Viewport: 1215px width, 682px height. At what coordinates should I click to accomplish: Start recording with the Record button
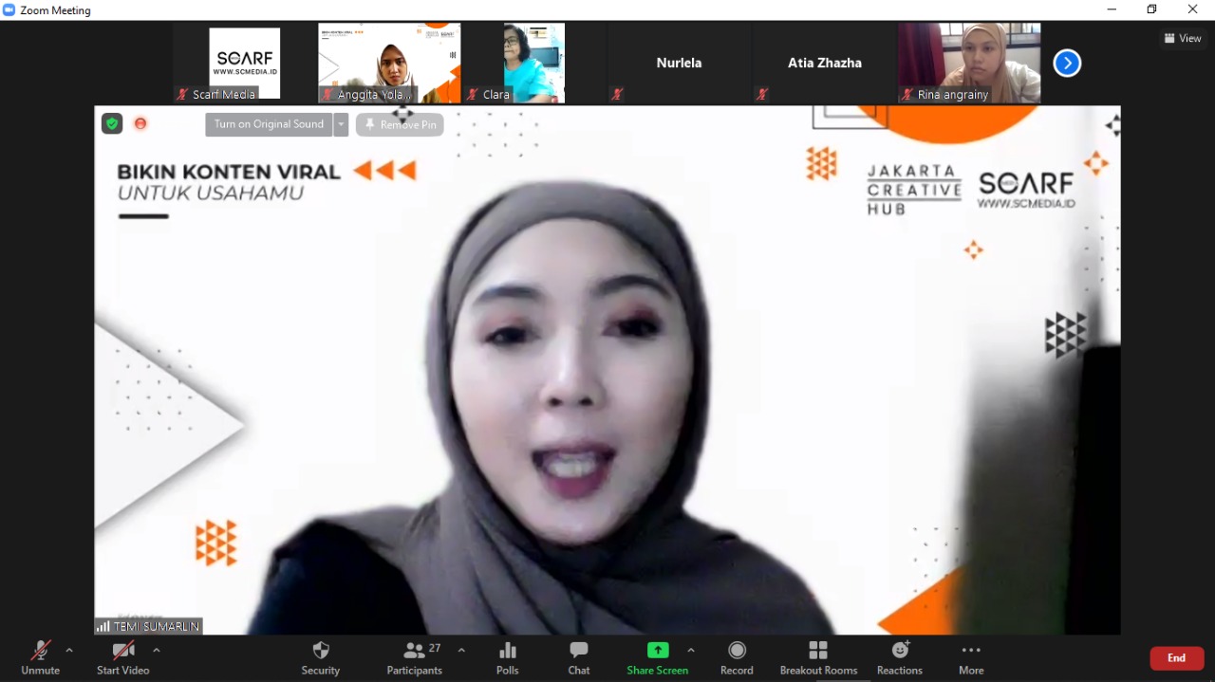737,657
